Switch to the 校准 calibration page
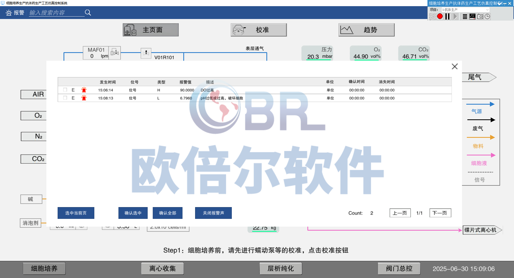514x278 pixels. 259,30
